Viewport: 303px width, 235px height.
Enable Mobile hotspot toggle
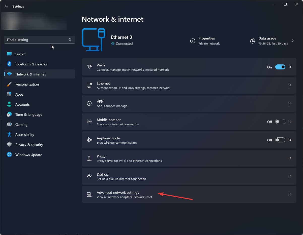[280, 122]
